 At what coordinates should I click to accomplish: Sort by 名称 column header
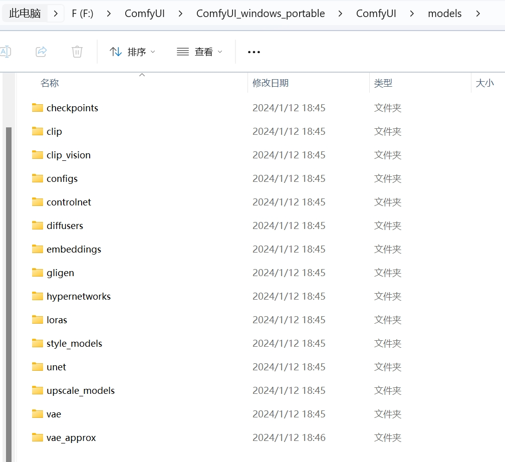50,83
